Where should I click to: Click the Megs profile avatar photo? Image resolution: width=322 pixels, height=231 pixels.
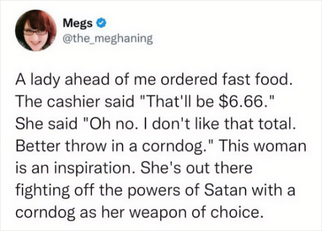point(35,31)
